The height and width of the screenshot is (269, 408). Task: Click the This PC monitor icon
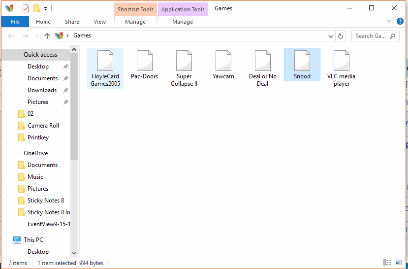(x=17, y=240)
